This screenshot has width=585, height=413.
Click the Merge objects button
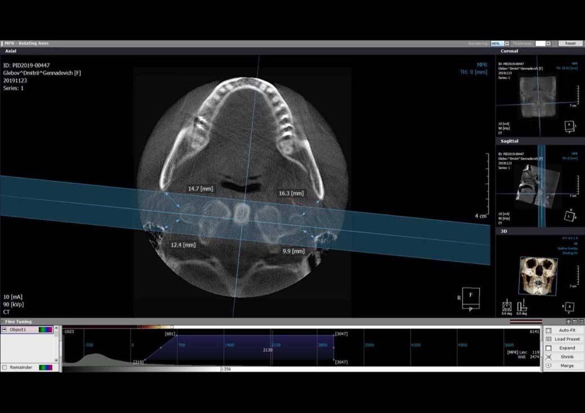pos(563,366)
